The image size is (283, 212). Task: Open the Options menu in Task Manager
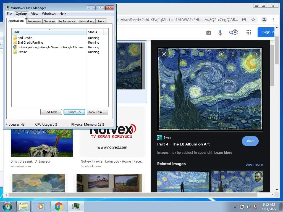[x=22, y=14]
